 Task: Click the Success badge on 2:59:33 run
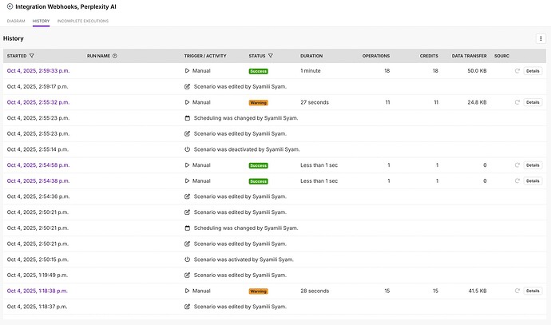(258, 71)
